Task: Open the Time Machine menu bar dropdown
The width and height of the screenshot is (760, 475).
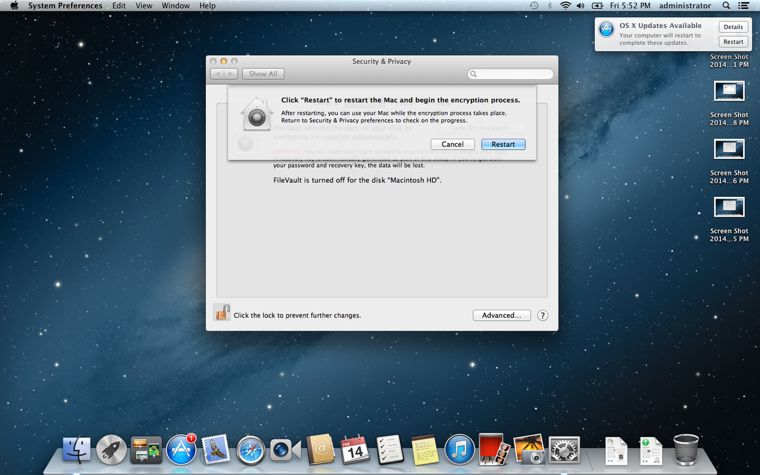Action: coord(534,6)
